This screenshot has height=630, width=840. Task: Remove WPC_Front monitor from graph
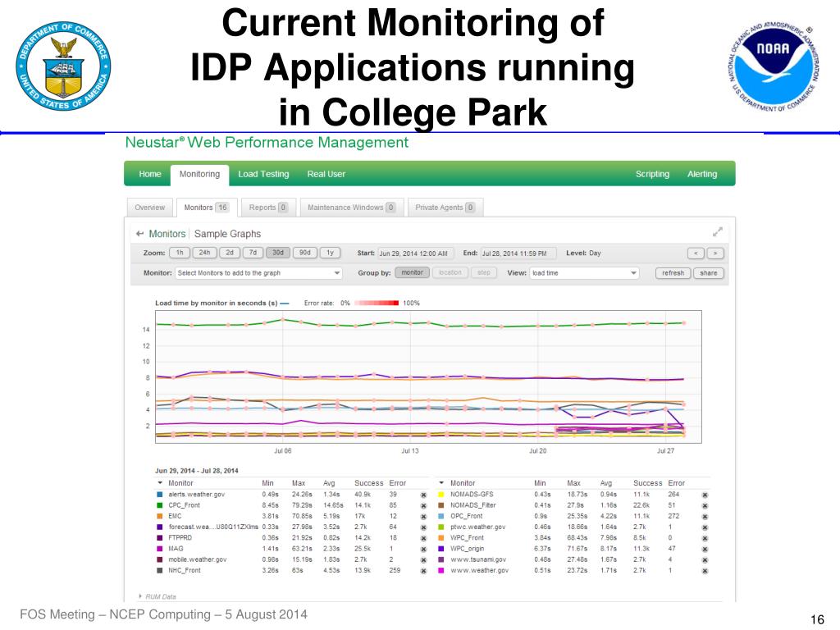pyautogui.click(x=705, y=538)
